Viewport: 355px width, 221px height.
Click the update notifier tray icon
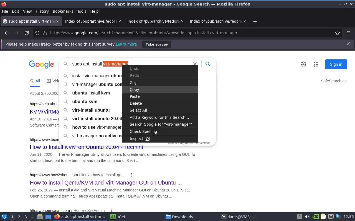338,217
